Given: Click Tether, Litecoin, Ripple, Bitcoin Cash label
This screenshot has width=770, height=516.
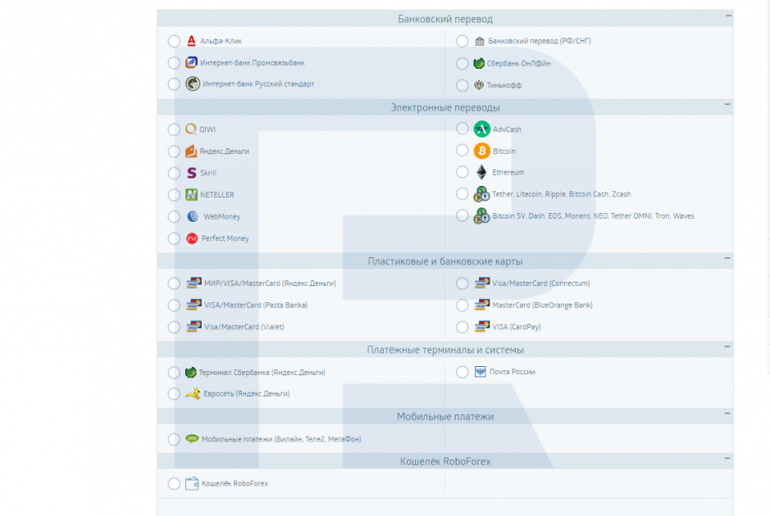Looking at the screenshot, I should (561, 194).
